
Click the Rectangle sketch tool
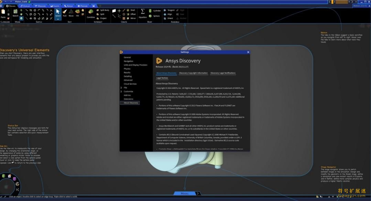[x=31, y=10]
